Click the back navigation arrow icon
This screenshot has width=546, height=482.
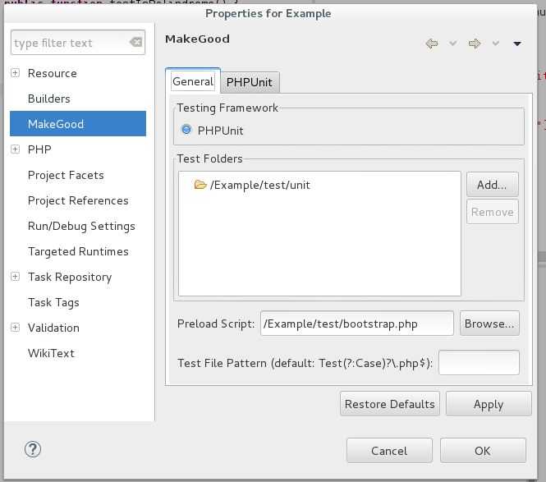(432, 44)
